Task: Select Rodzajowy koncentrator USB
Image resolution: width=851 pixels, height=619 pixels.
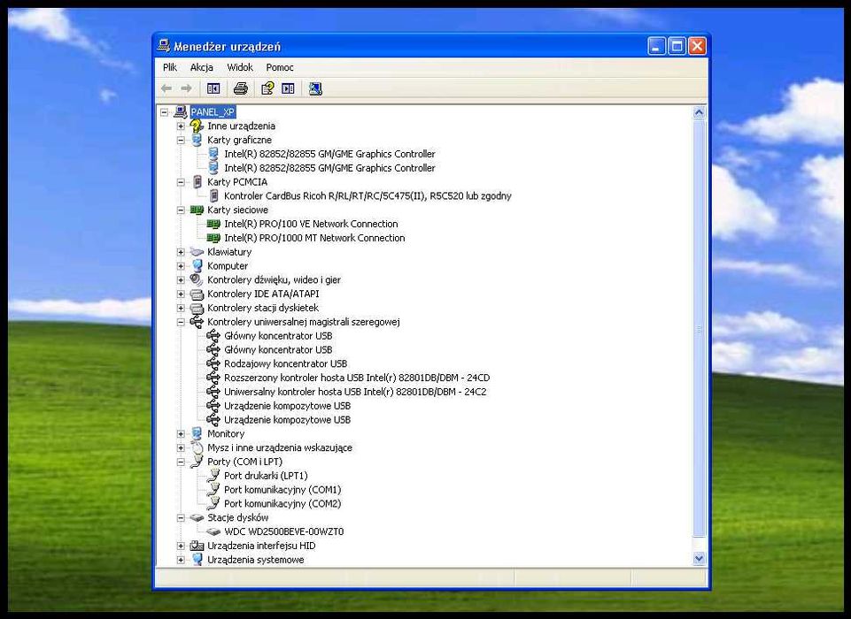Action: point(285,363)
